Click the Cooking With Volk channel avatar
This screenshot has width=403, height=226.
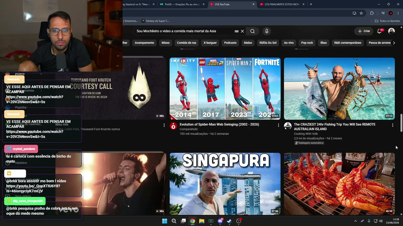(x=288, y=126)
